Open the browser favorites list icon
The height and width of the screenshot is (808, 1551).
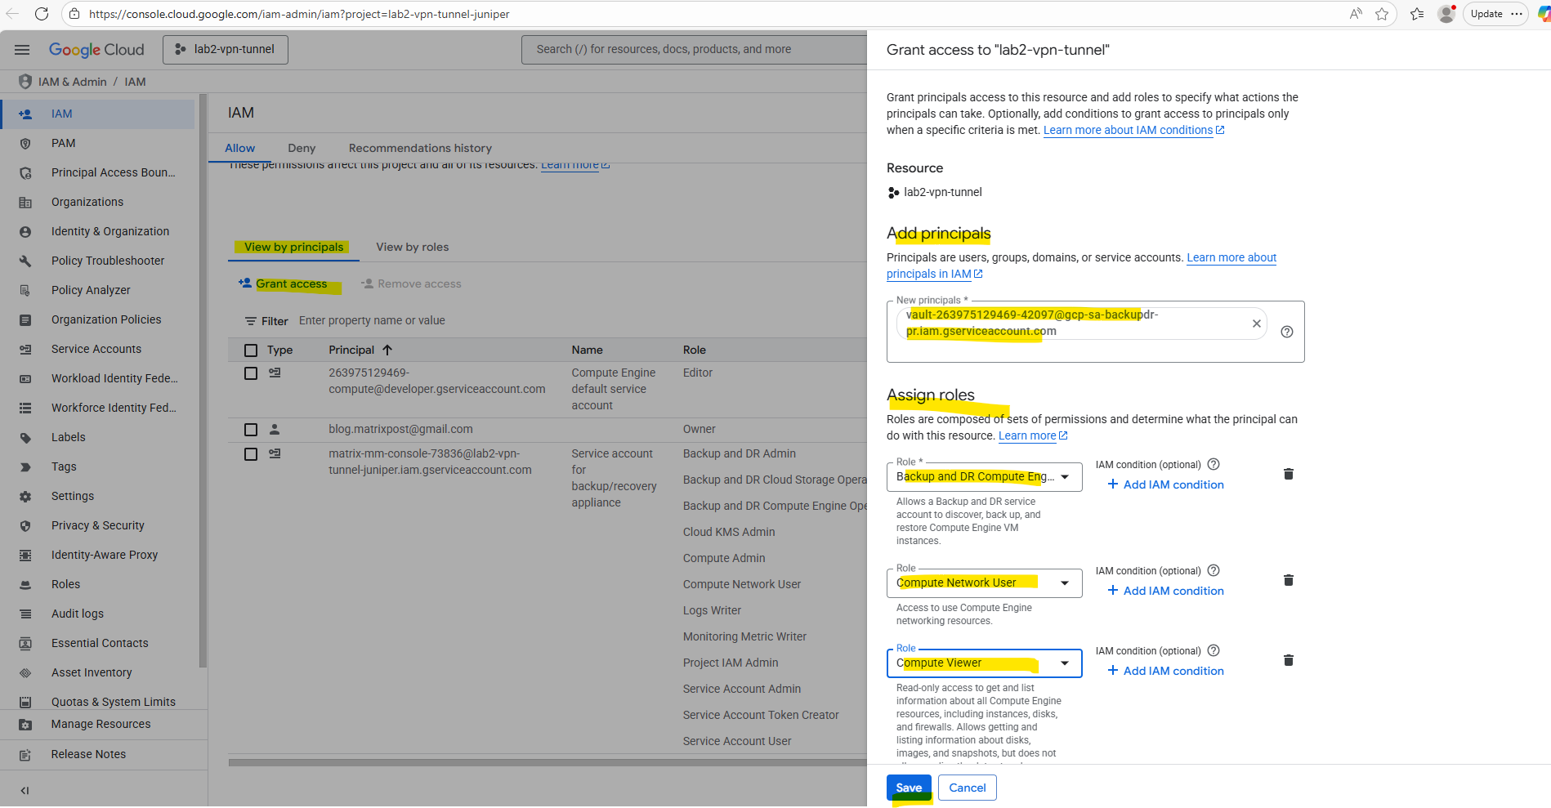(1417, 14)
